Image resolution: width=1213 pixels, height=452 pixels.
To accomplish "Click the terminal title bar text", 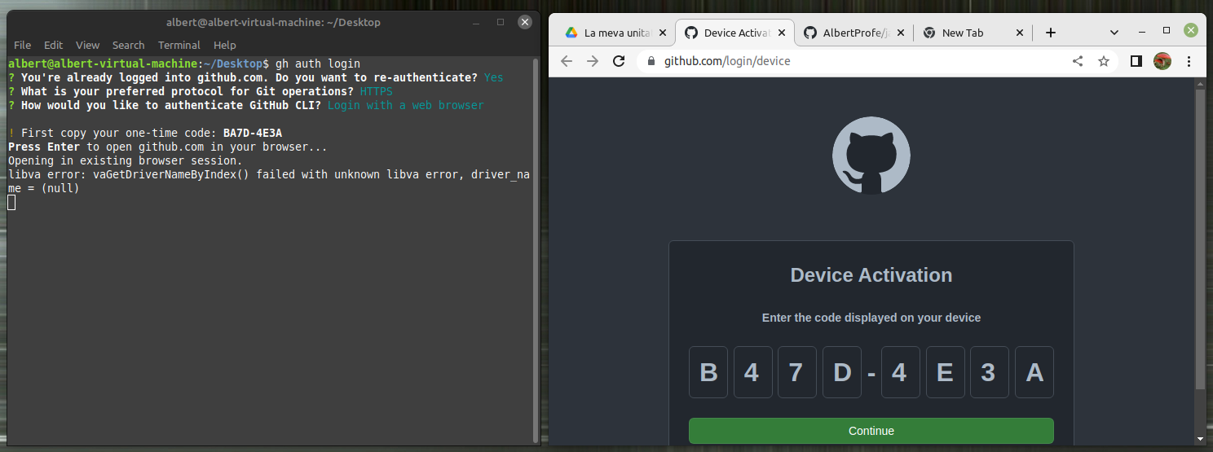I will click(273, 22).
